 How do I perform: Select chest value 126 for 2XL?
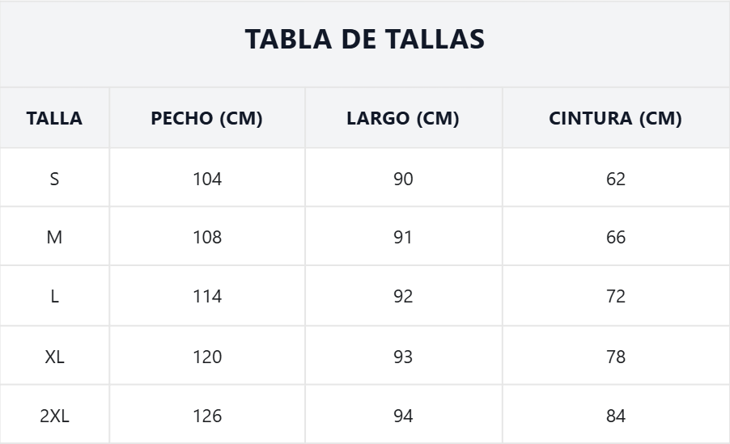(207, 417)
